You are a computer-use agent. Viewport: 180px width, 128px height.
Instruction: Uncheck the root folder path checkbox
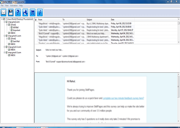(4, 19)
